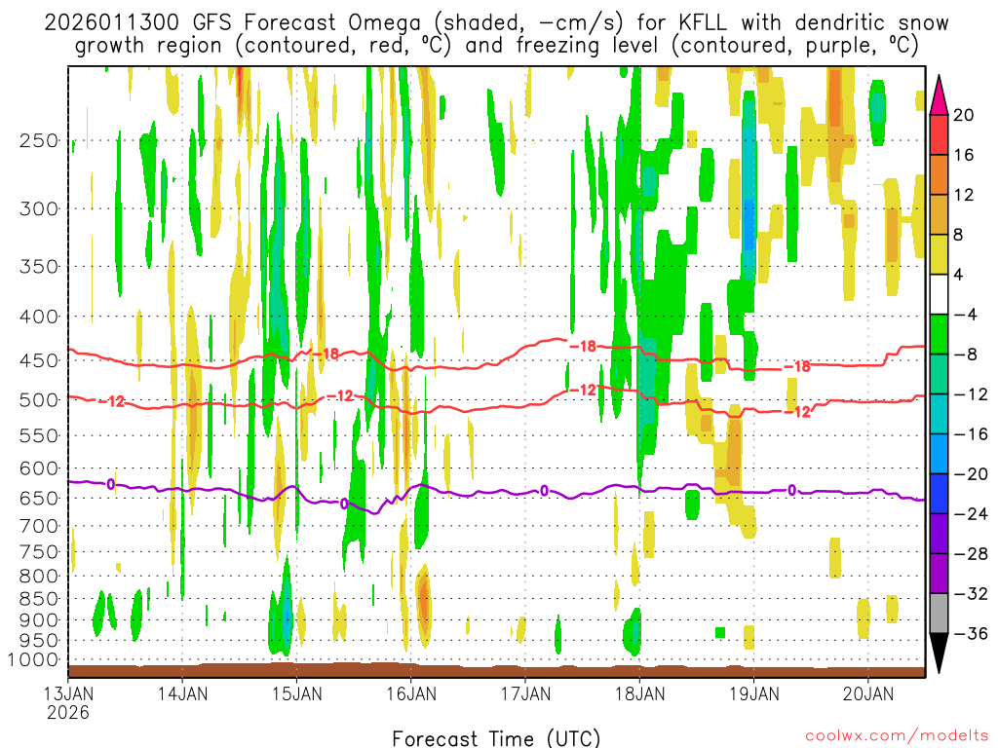Click the colorbar value label -16

(971, 434)
